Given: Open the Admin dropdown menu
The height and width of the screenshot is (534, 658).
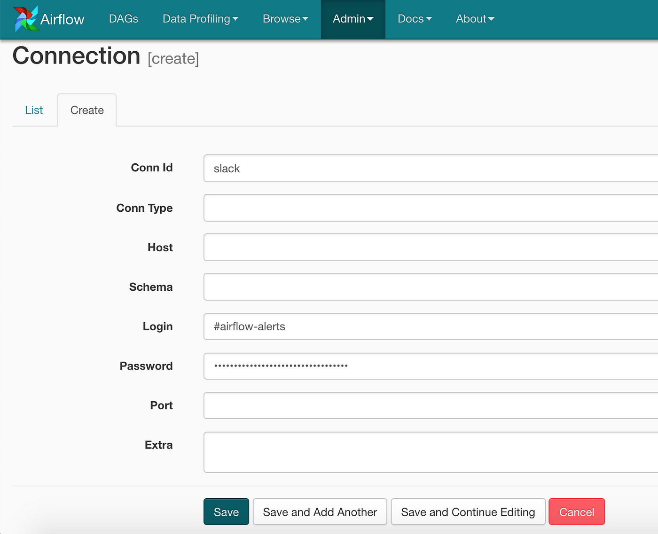Looking at the screenshot, I should tap(353, 19).
